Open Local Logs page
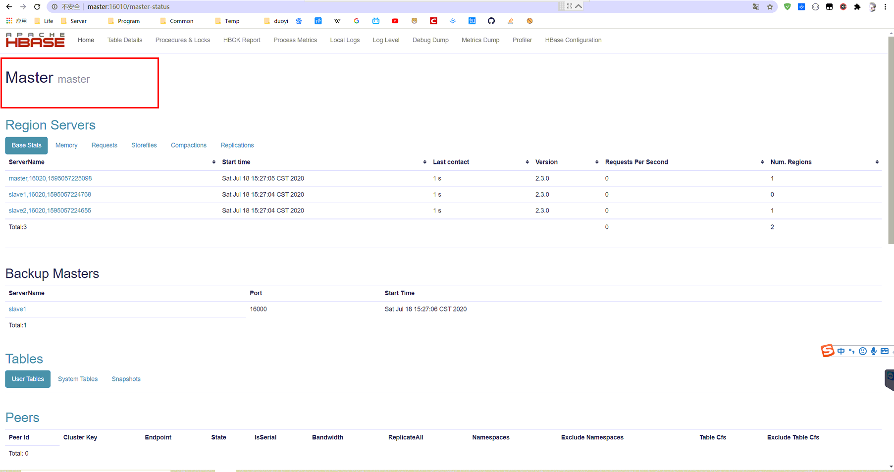894x472 pixels. click(345, 40)
